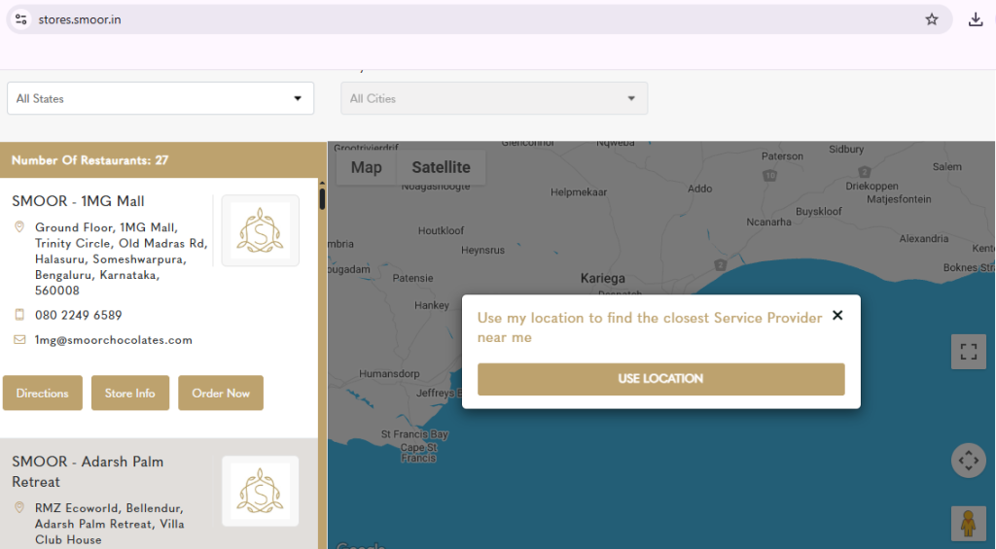Close the use my location popup

(x=837, y=316)
